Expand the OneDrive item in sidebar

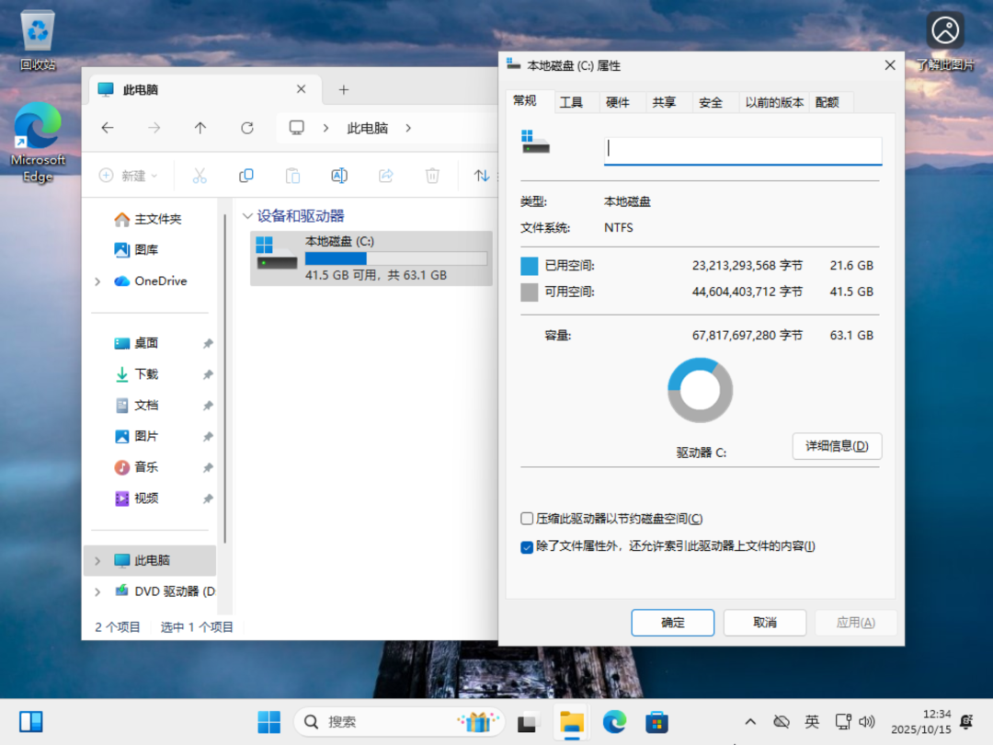pyautogui.click(x=97, y=281)
